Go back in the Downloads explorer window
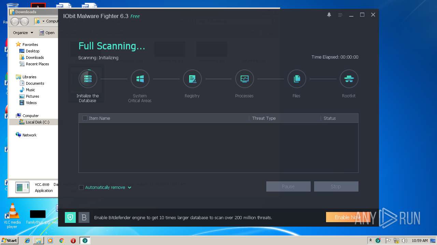Viewport: 437px width, 245px height. coord(15,21)
